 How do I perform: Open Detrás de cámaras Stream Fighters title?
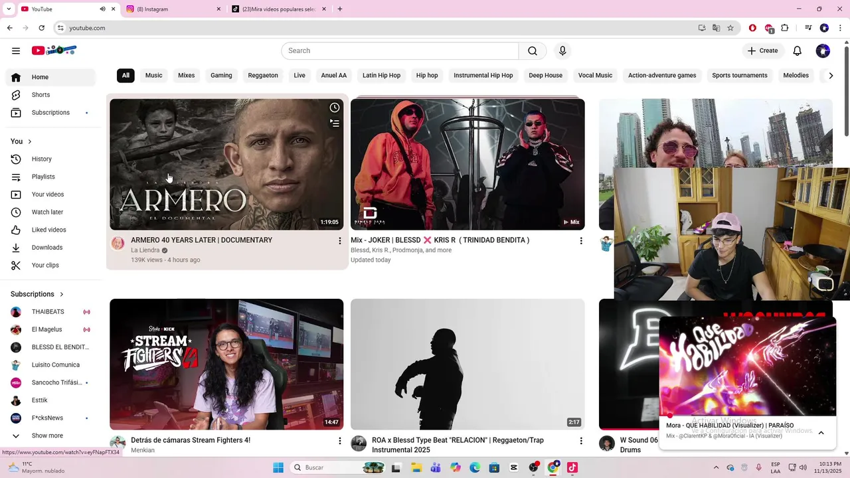click(191, 440)
